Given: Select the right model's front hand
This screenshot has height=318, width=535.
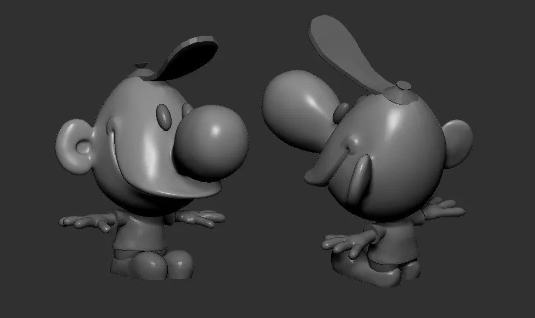Looking at the screenshot, I should 346,245.
